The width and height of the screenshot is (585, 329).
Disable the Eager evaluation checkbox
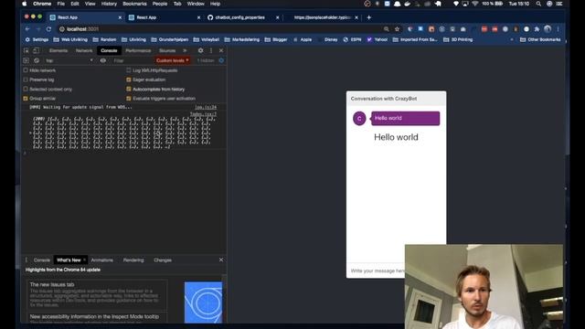point(129,80)
